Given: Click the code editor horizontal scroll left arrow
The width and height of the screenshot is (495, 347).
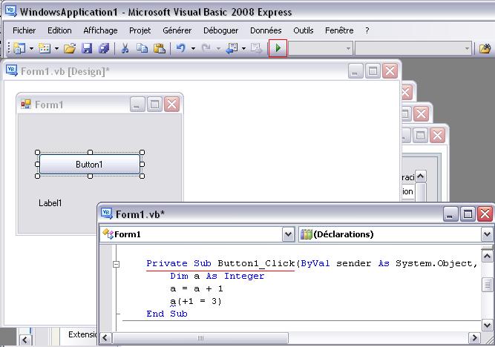Looking at the screenshot, I should coord(105,338).
